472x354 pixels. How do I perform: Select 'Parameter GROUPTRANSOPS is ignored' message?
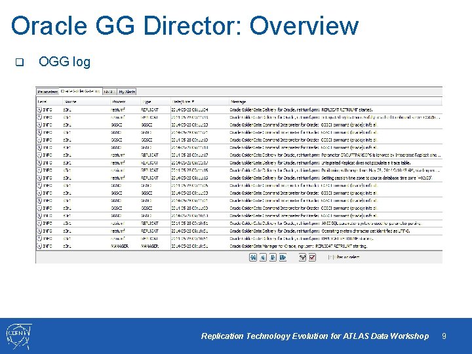[x=336, y=155]
